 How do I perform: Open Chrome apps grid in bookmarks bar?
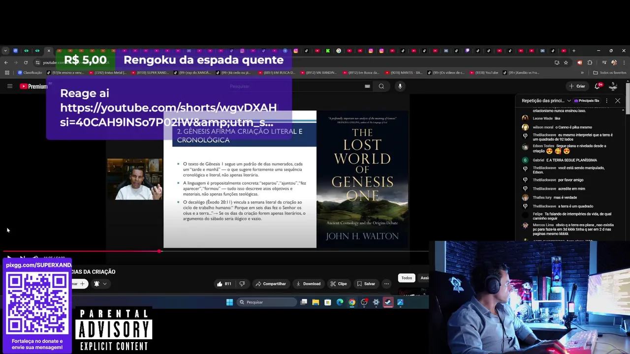point(7,73)
